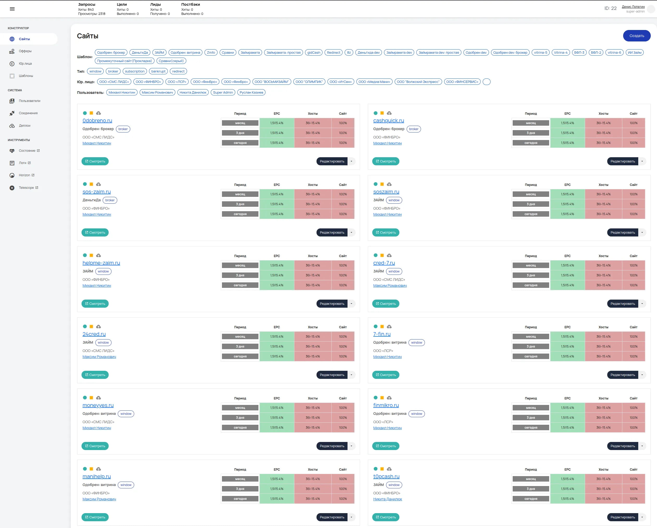Select Шаблоны in the sidebar menu
This screenshot has height=528, width=657.
(26, 76)
